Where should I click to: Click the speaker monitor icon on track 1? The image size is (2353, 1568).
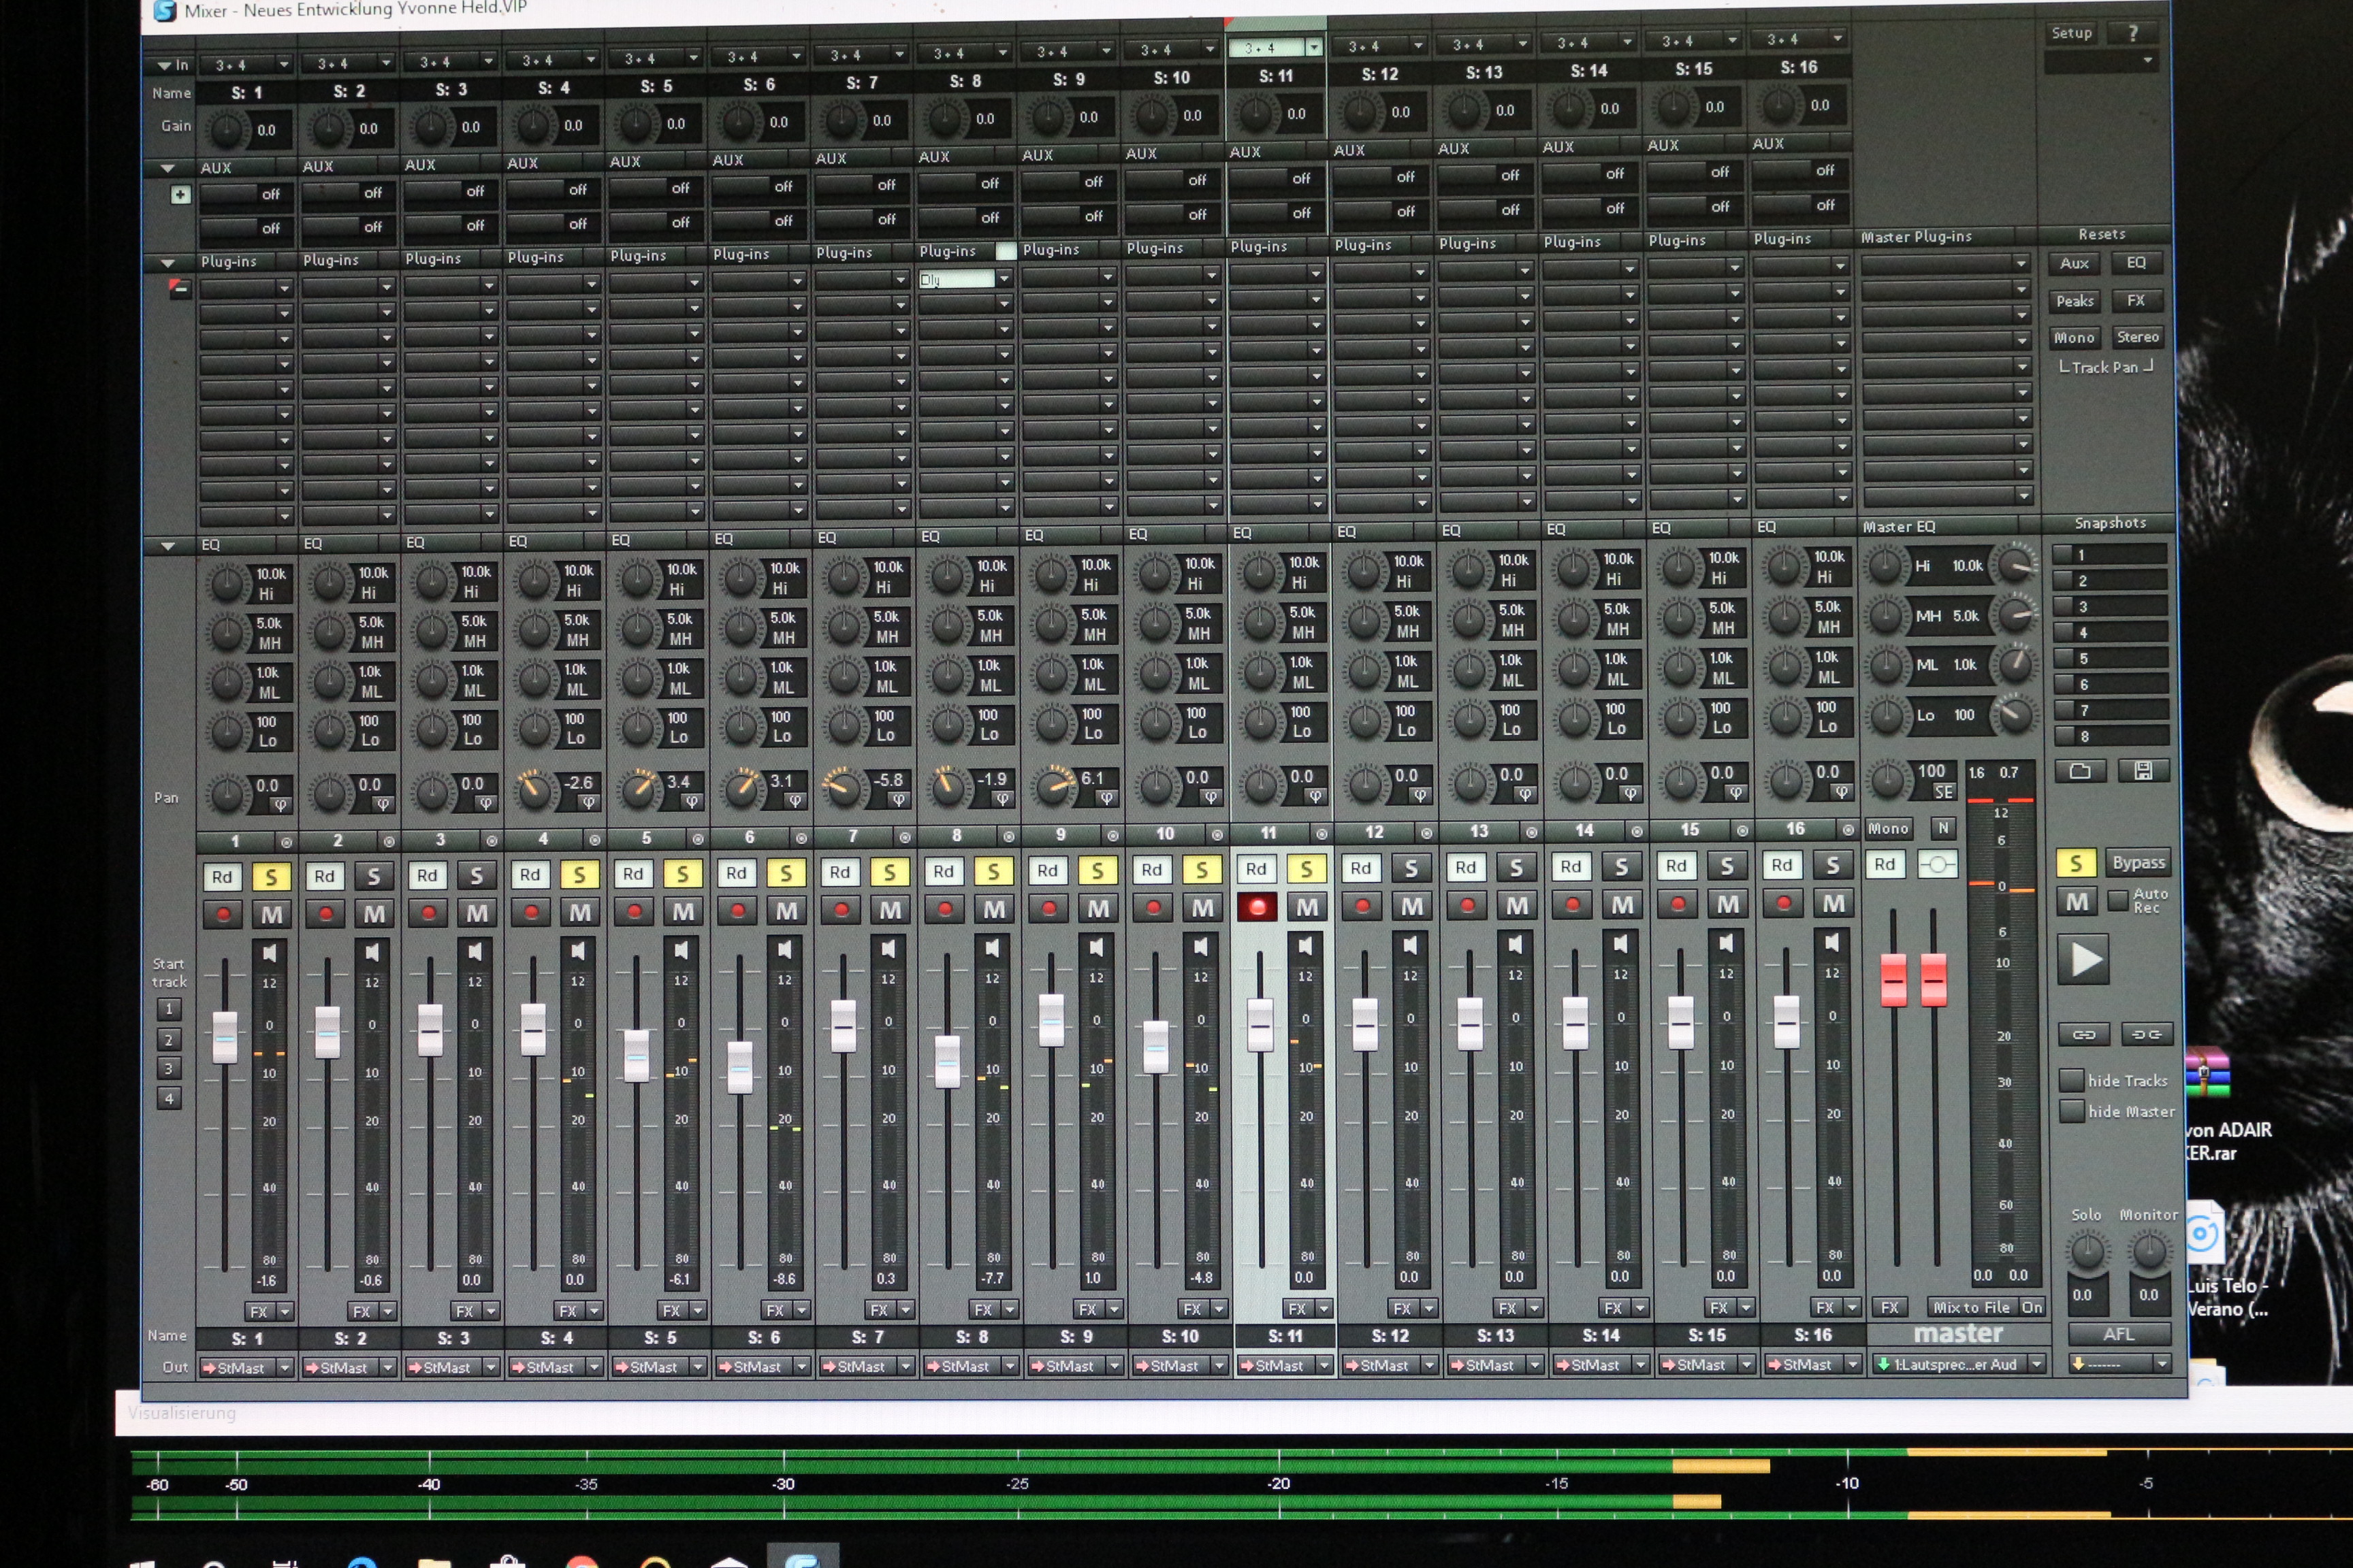click(x=269, y=953)
